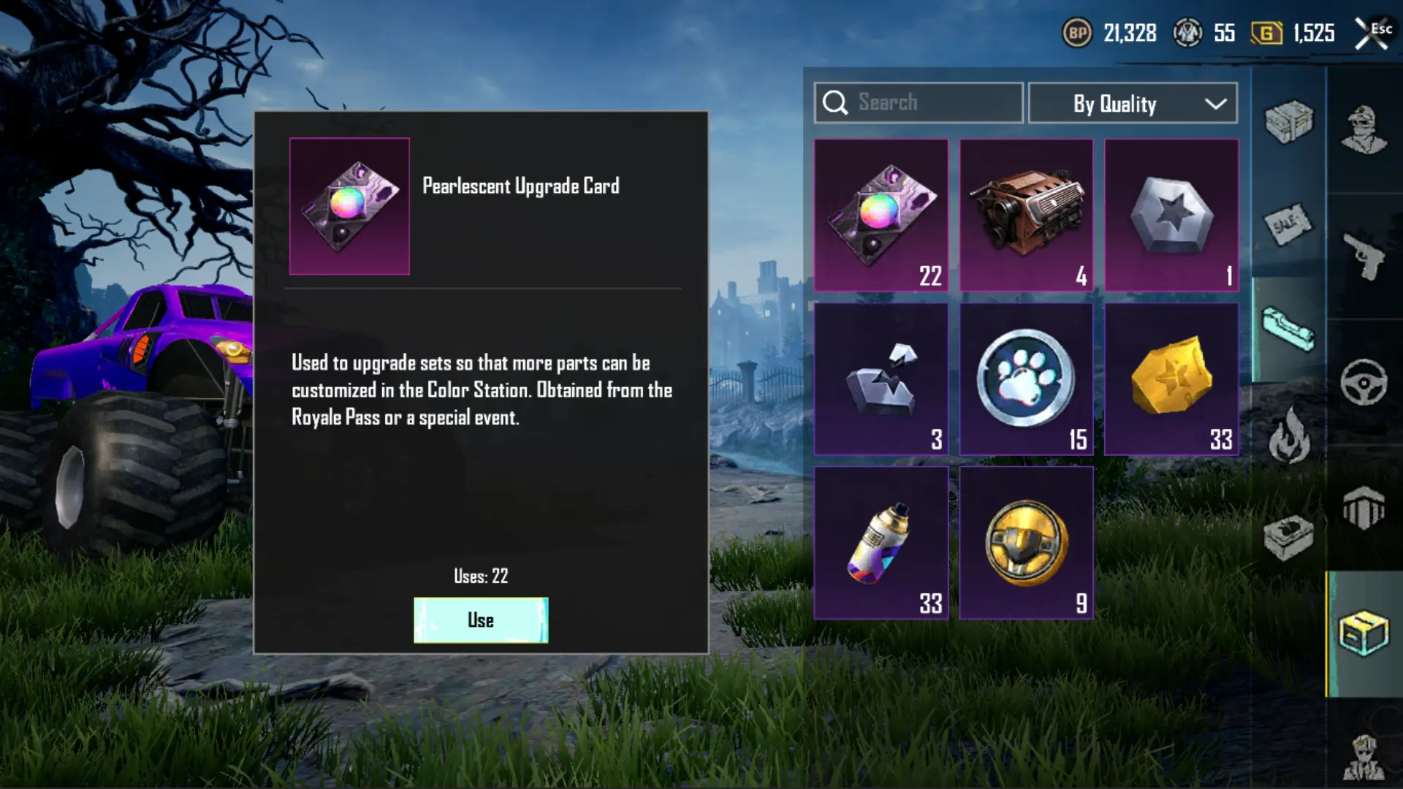
Task: Open the character outfit category tab
Action: pyautogui.click(x=1364, y=130)
